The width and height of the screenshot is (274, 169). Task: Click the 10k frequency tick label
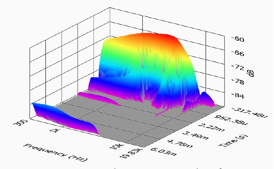tap(117, 146)
